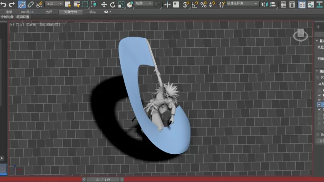This screenshot has width=324, height=182.
Task: Open the selection filter 全部 dropdown
Action: (54, 4)
